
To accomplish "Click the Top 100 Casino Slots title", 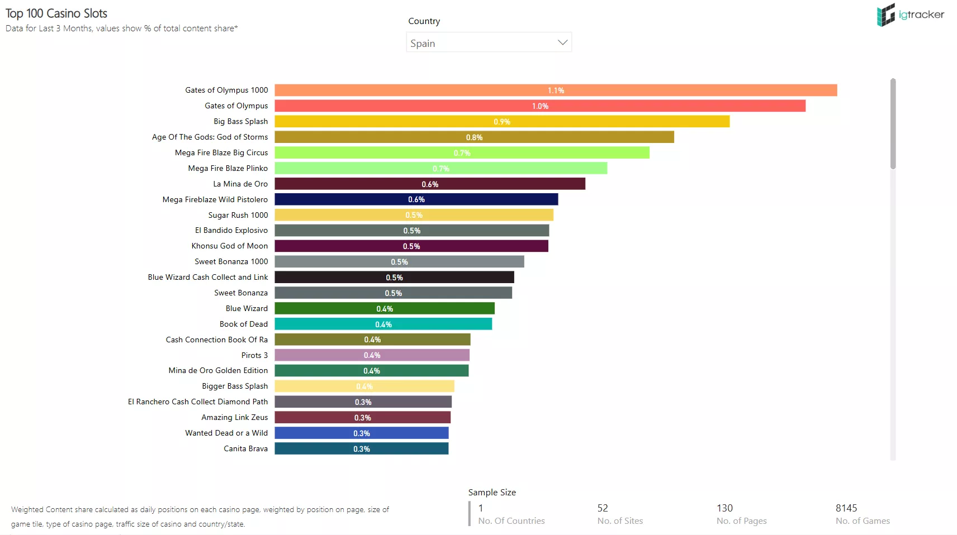I will (56, 13).
